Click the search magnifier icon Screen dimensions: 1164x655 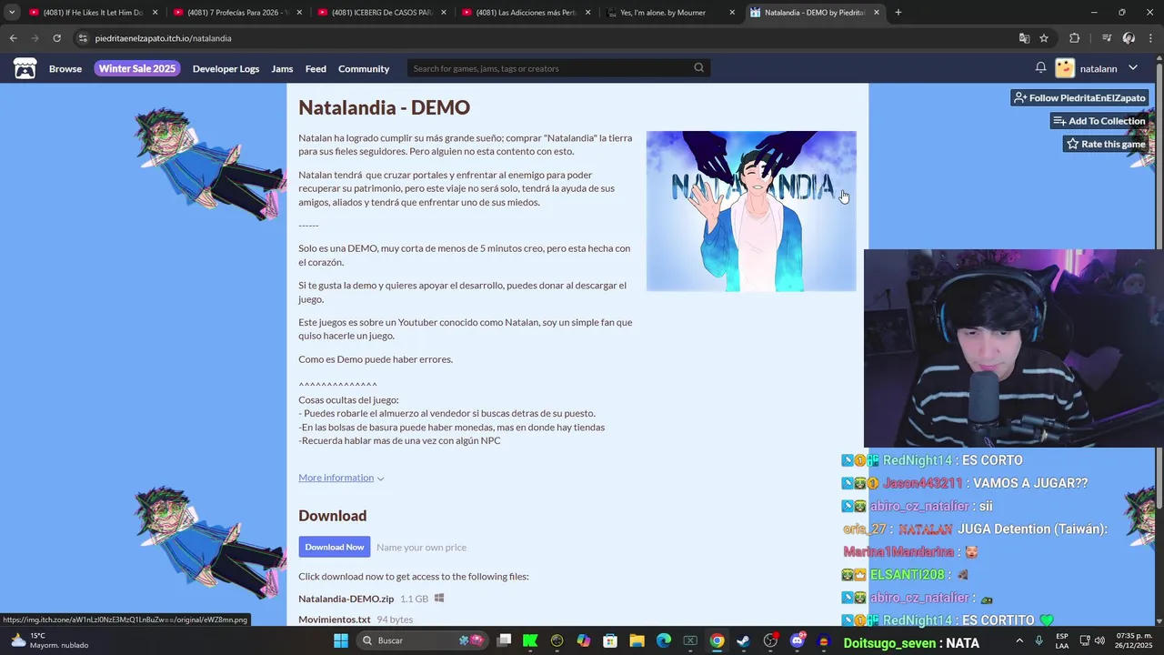click(698, 68)
